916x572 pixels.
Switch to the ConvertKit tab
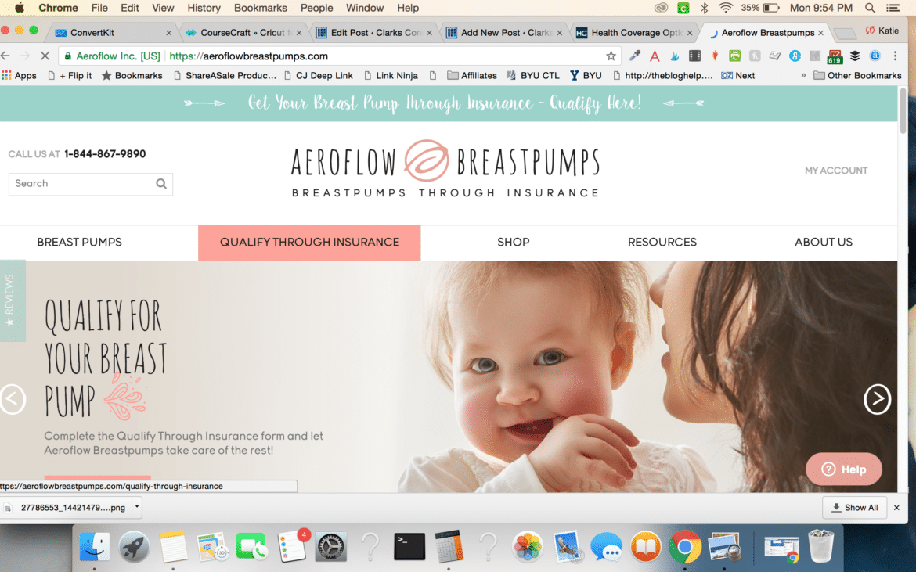[x=112, y=33]
